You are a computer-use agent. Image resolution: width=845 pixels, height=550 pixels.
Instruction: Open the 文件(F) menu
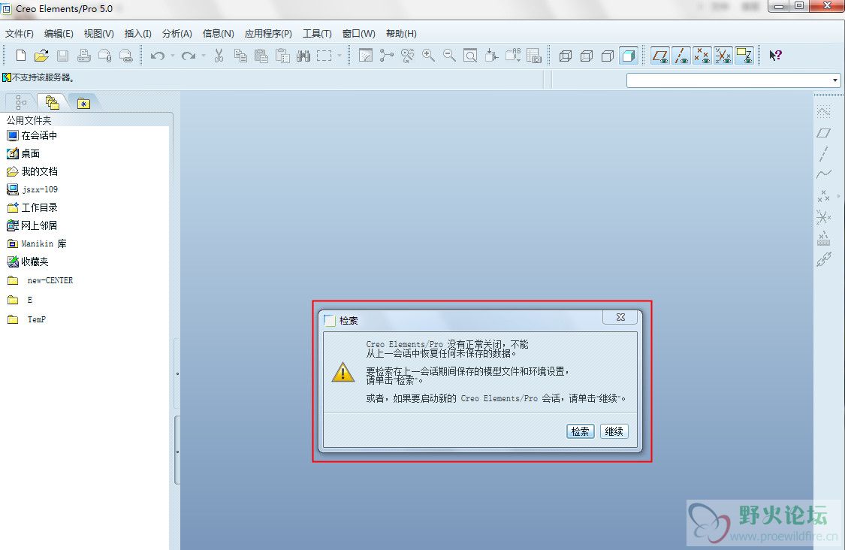[x=20, y=33]
